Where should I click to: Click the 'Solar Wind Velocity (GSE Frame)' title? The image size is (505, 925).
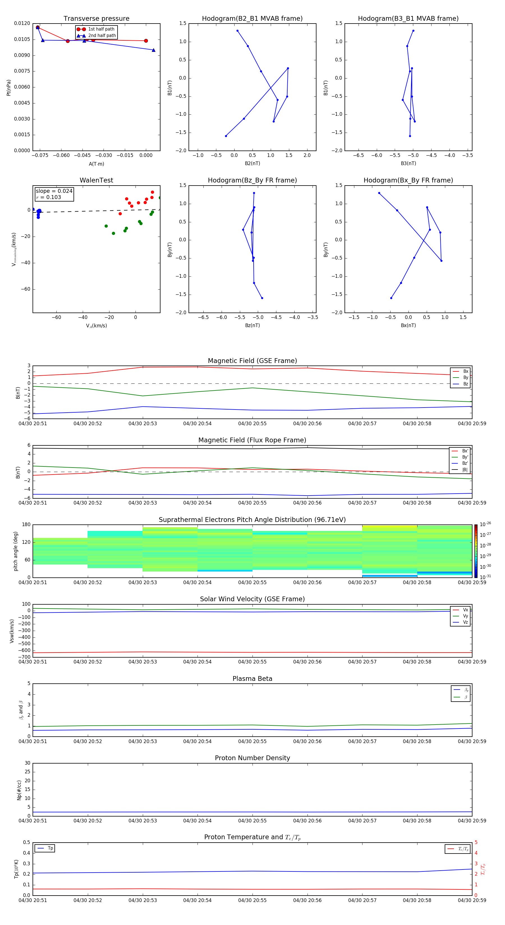(x=252, y=599)
